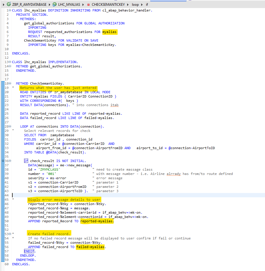
Task: Select the 'loop' breadcrumb segment
Action: tap(135, 5)
